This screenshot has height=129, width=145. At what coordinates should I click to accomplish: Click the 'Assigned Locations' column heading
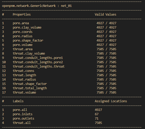pos(111,101)
